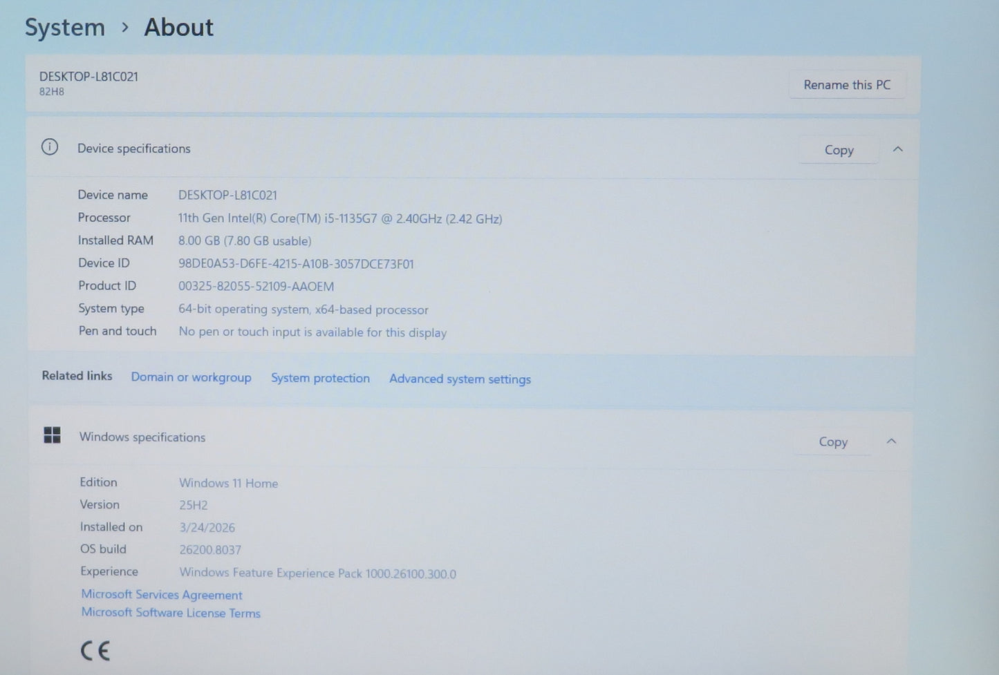
Task: Open the System protection link
Action: tap(320, 378)
